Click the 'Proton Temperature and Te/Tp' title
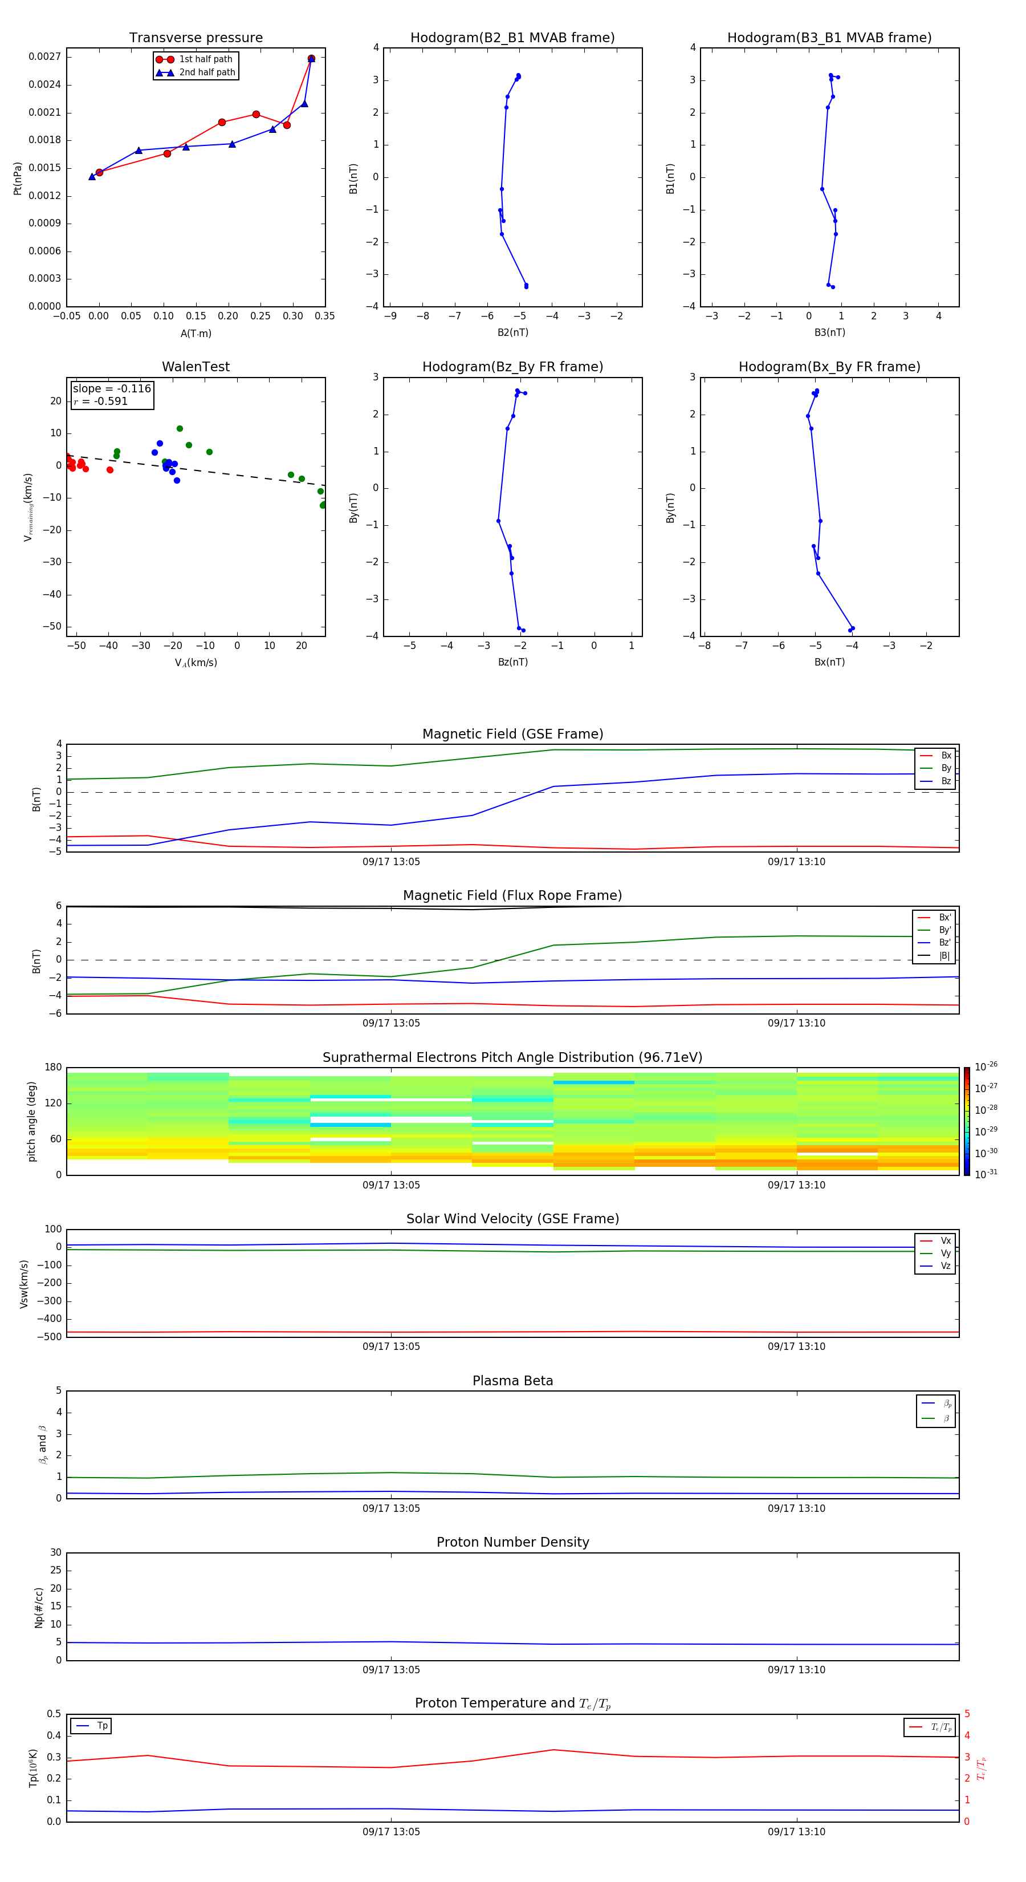This screenshot has width=1026, height=1882. pyautogui.click(x=512, y=1703)
